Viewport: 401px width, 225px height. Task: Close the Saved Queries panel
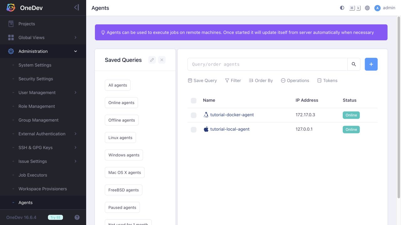(162, 60)
